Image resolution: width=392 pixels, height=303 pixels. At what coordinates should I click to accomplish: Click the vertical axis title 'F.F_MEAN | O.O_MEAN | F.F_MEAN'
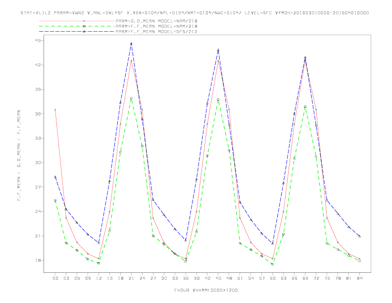coord(19,155)
